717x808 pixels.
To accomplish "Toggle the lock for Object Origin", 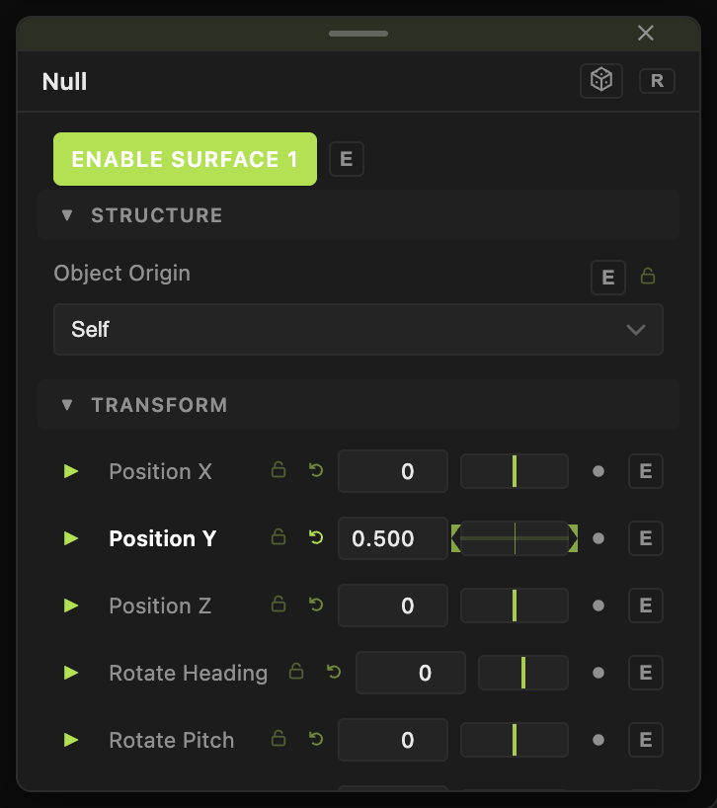I will coord(648,277).
